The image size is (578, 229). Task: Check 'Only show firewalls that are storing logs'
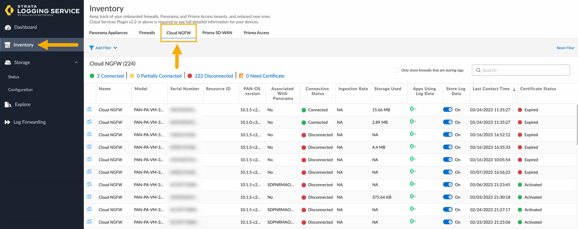[396, 70]
